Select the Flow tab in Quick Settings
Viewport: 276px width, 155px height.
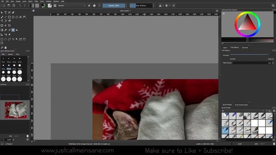pyautogui.click(x=18, y=54)
